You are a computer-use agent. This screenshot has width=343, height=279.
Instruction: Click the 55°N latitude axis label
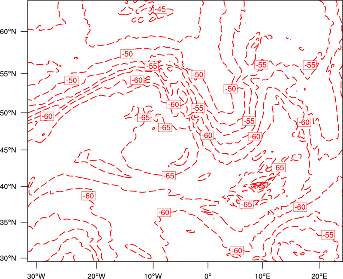click(8, 74)
